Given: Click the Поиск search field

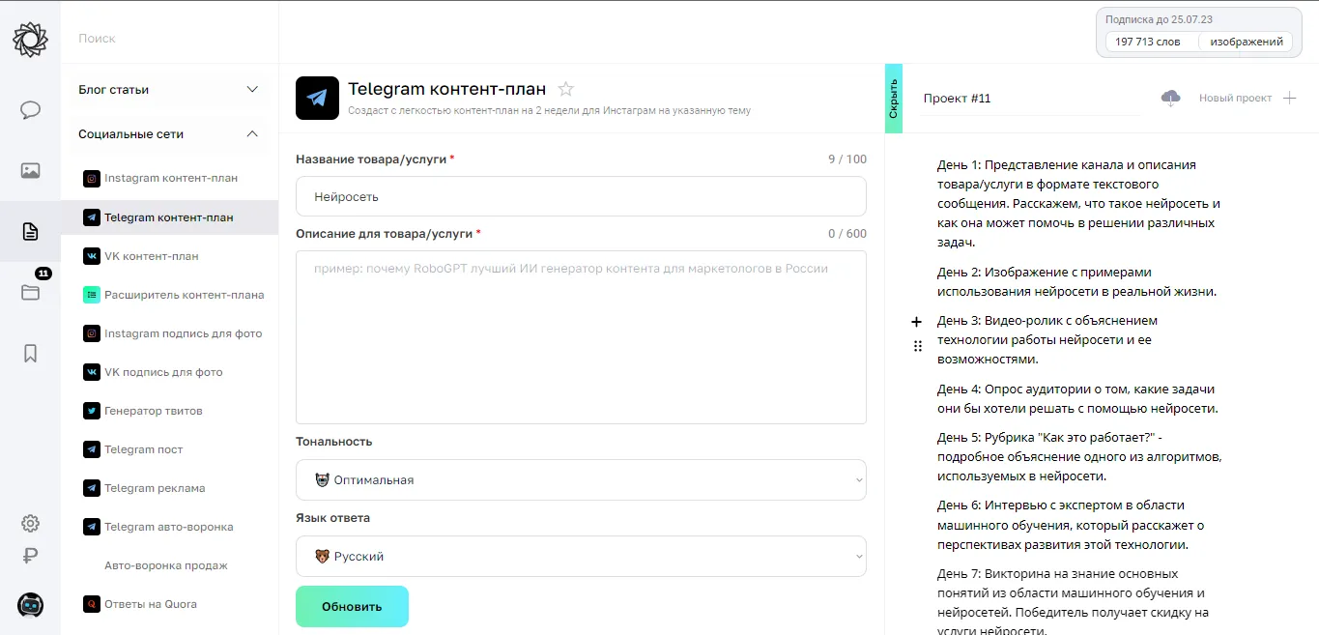Looking at the screenshot, I should (x=169, y=39).
